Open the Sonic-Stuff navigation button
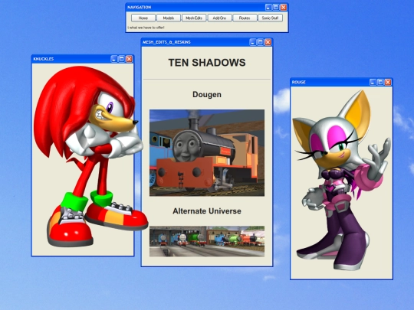Image resolution: width=414 pixels, height=310 pixels. 270,18
